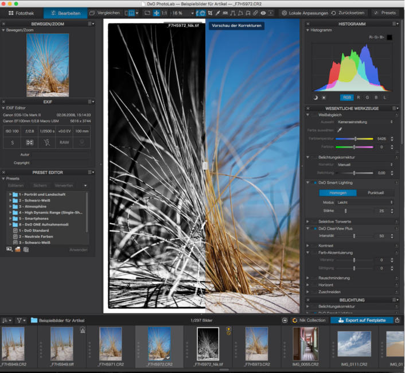
Task: Show the G histogram channel
Action: pos(367,98)
